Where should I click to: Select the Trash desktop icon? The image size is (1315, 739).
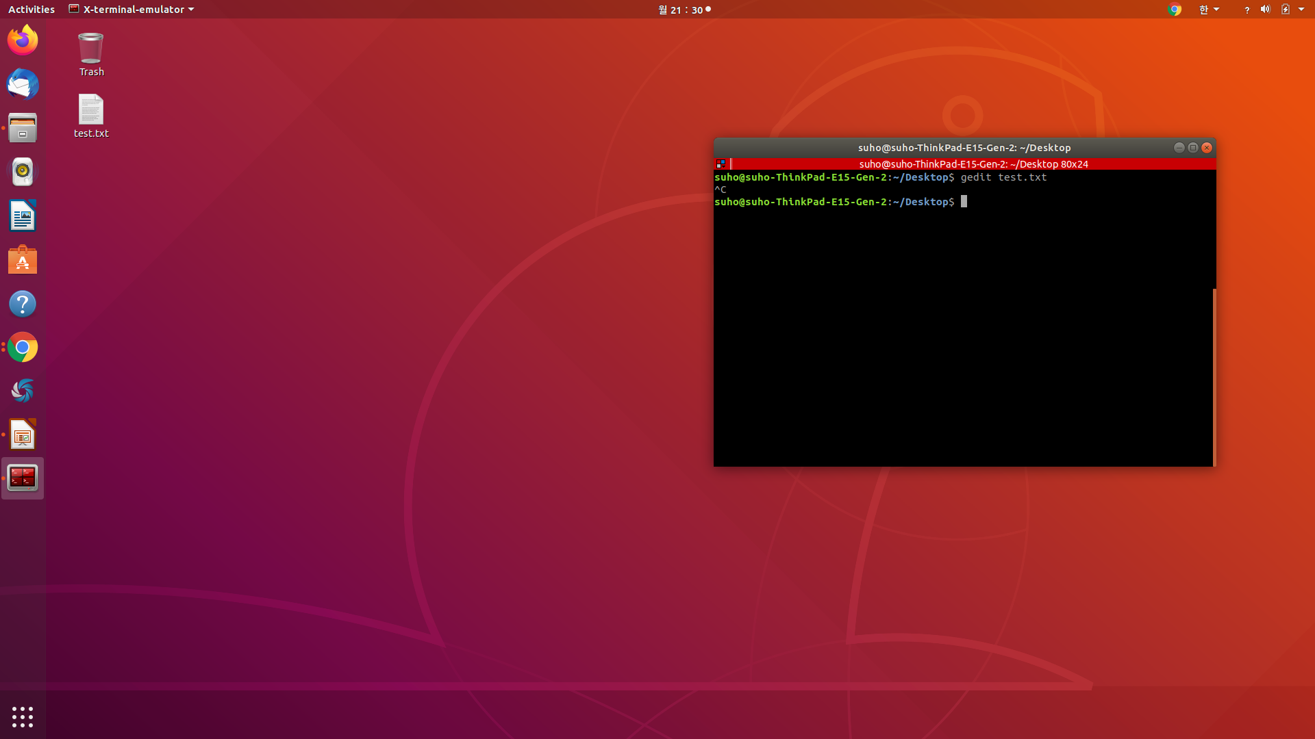pyautogui.click(x=91, y=55)
